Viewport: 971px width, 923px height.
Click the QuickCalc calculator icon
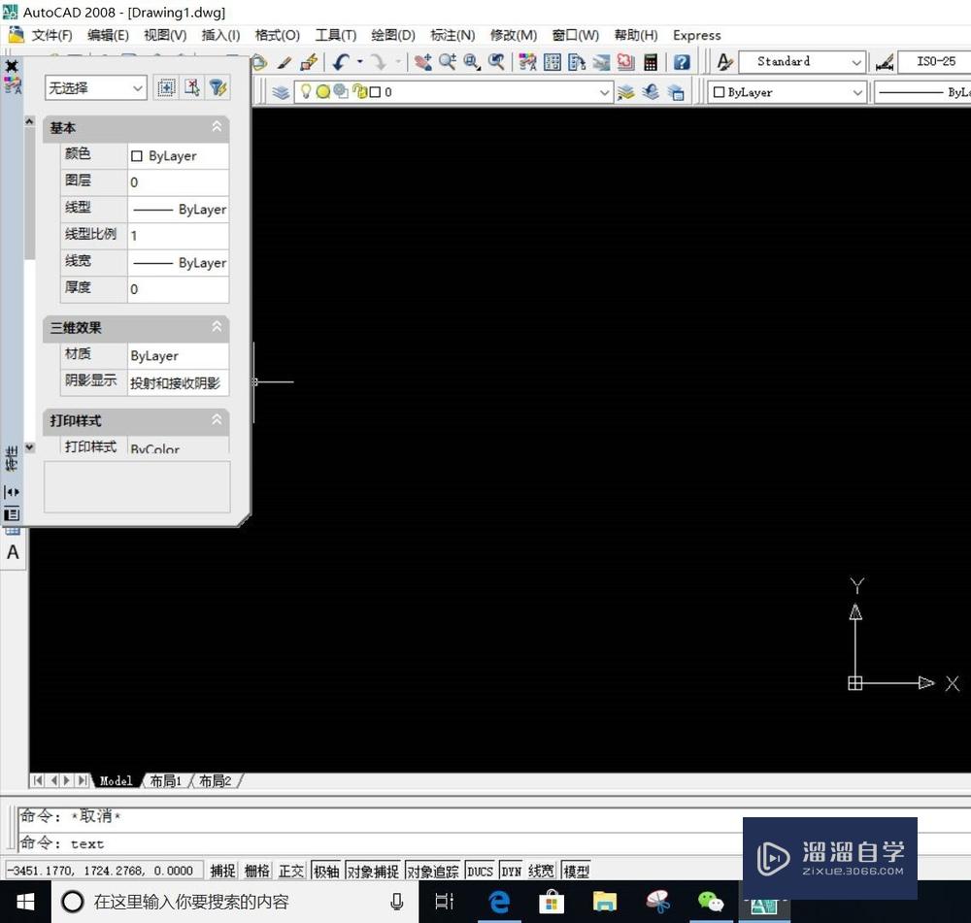tap(649, 62)
